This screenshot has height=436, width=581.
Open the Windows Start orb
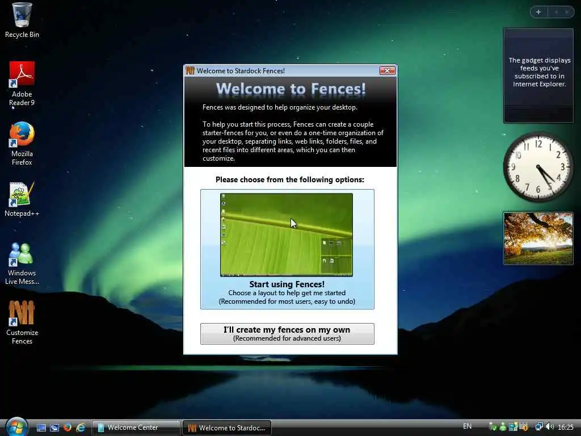pos(16,426)
